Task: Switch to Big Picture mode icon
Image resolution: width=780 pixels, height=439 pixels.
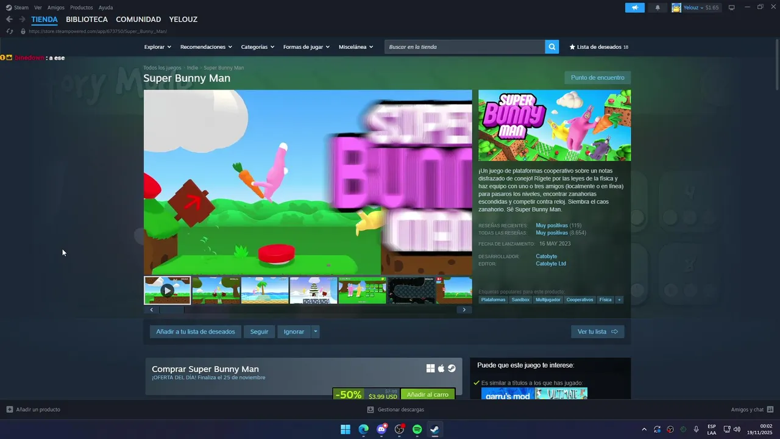Action: tap(731, 7)
